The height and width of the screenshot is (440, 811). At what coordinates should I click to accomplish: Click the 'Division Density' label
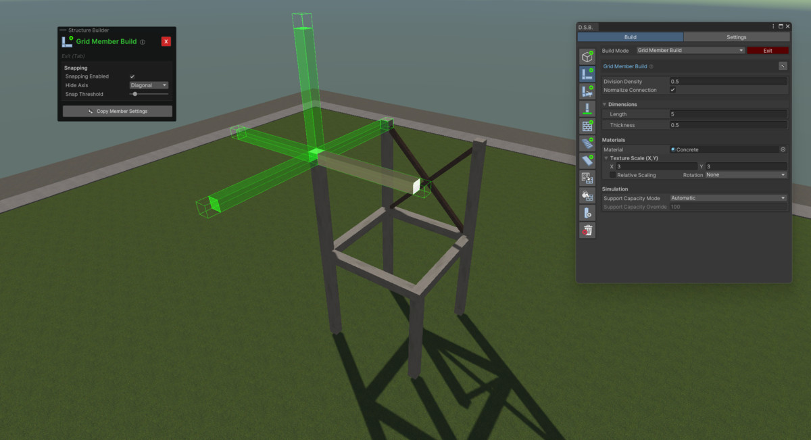[622, 81]
